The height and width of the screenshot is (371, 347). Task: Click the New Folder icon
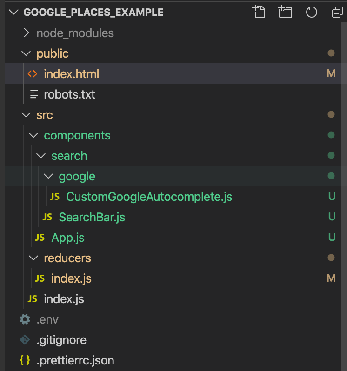285,12
